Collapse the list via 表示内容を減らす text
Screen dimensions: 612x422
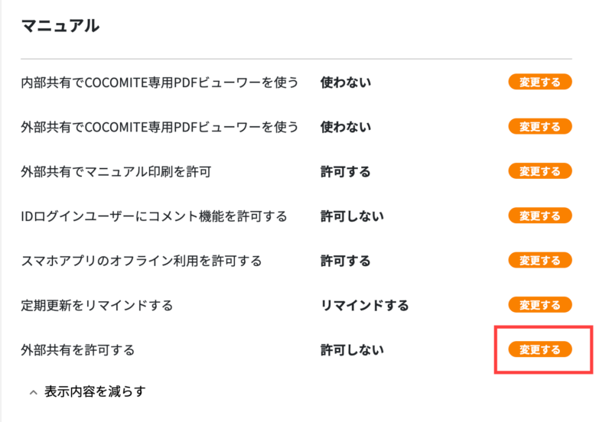pyautogui.click(x=95, y=392)
